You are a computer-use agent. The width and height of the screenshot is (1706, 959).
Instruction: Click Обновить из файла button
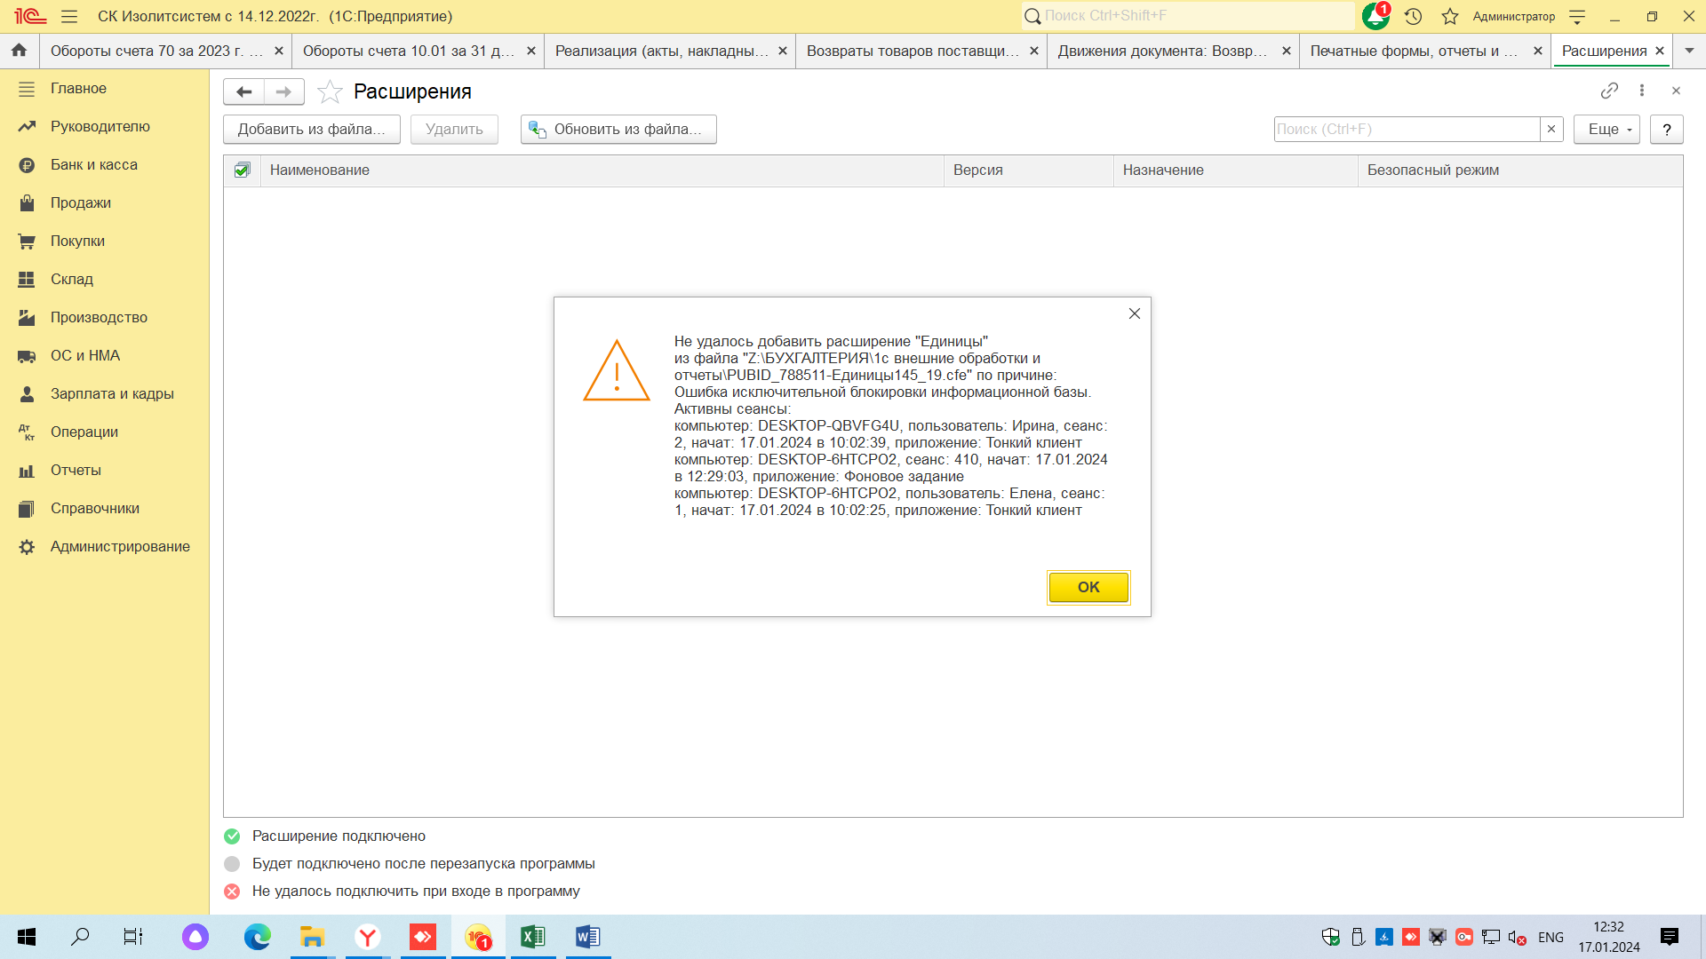[x=618, y=129]
